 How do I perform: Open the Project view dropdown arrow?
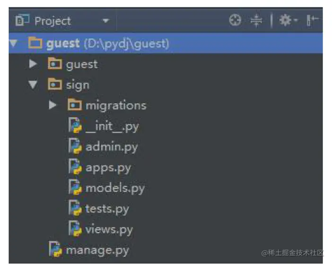pyautogui.click(x=105, y=21)
